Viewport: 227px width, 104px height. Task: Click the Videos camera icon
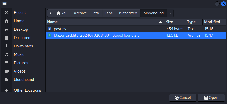[x=7, y=71]
